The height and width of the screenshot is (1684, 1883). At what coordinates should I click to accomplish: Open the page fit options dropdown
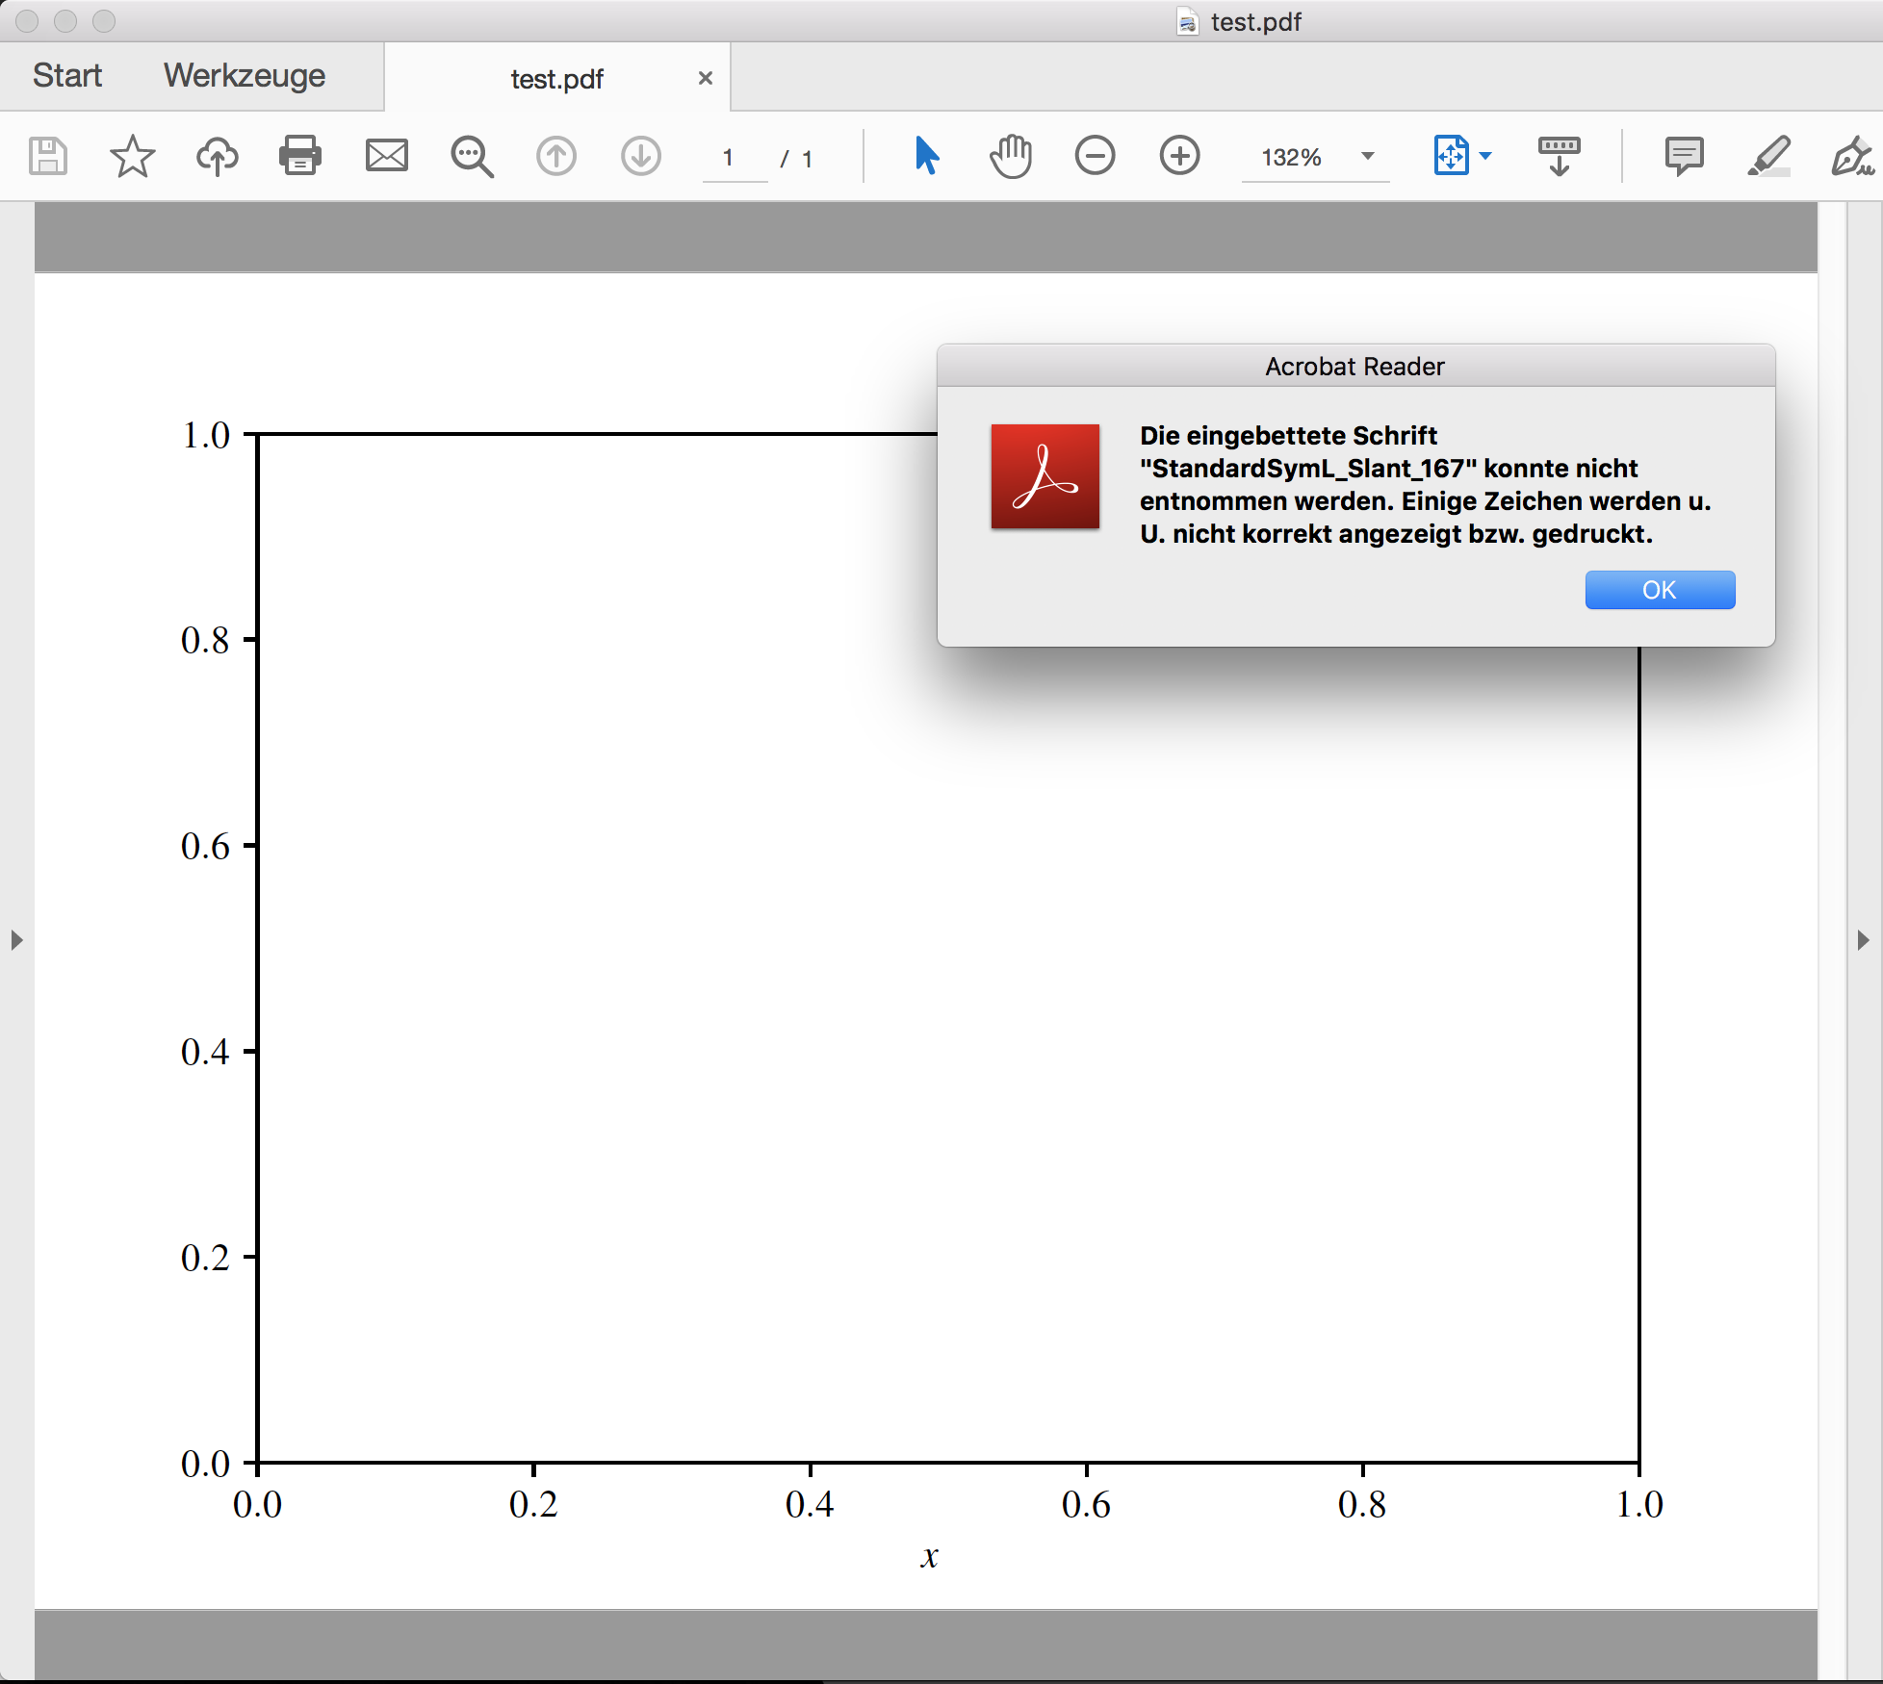[1487, 156]
